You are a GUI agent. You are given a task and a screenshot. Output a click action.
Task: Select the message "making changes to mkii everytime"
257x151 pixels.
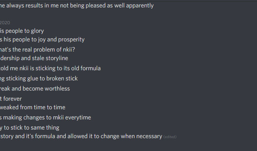click(x=46, y=117)
